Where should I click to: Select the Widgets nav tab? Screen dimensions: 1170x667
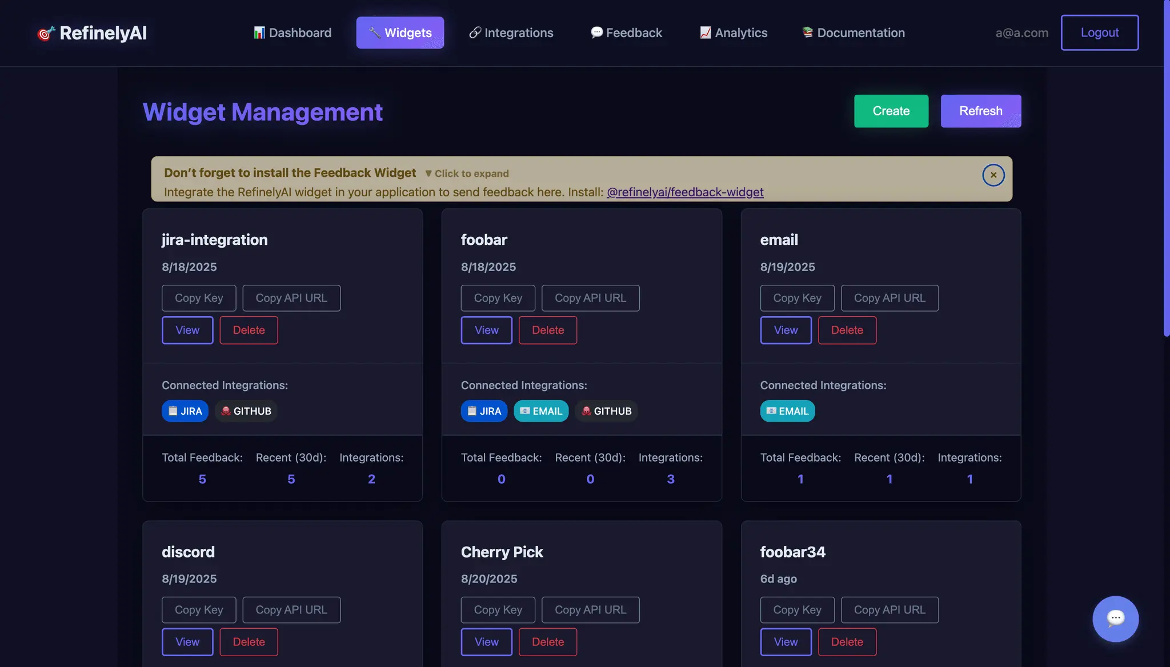400,33
